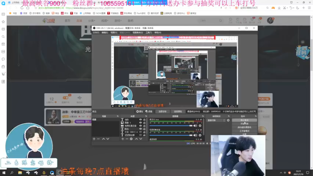Screen dimensions: 313x176
Task: Open shopping cart icon in browser sidebar
Action: 3,74
